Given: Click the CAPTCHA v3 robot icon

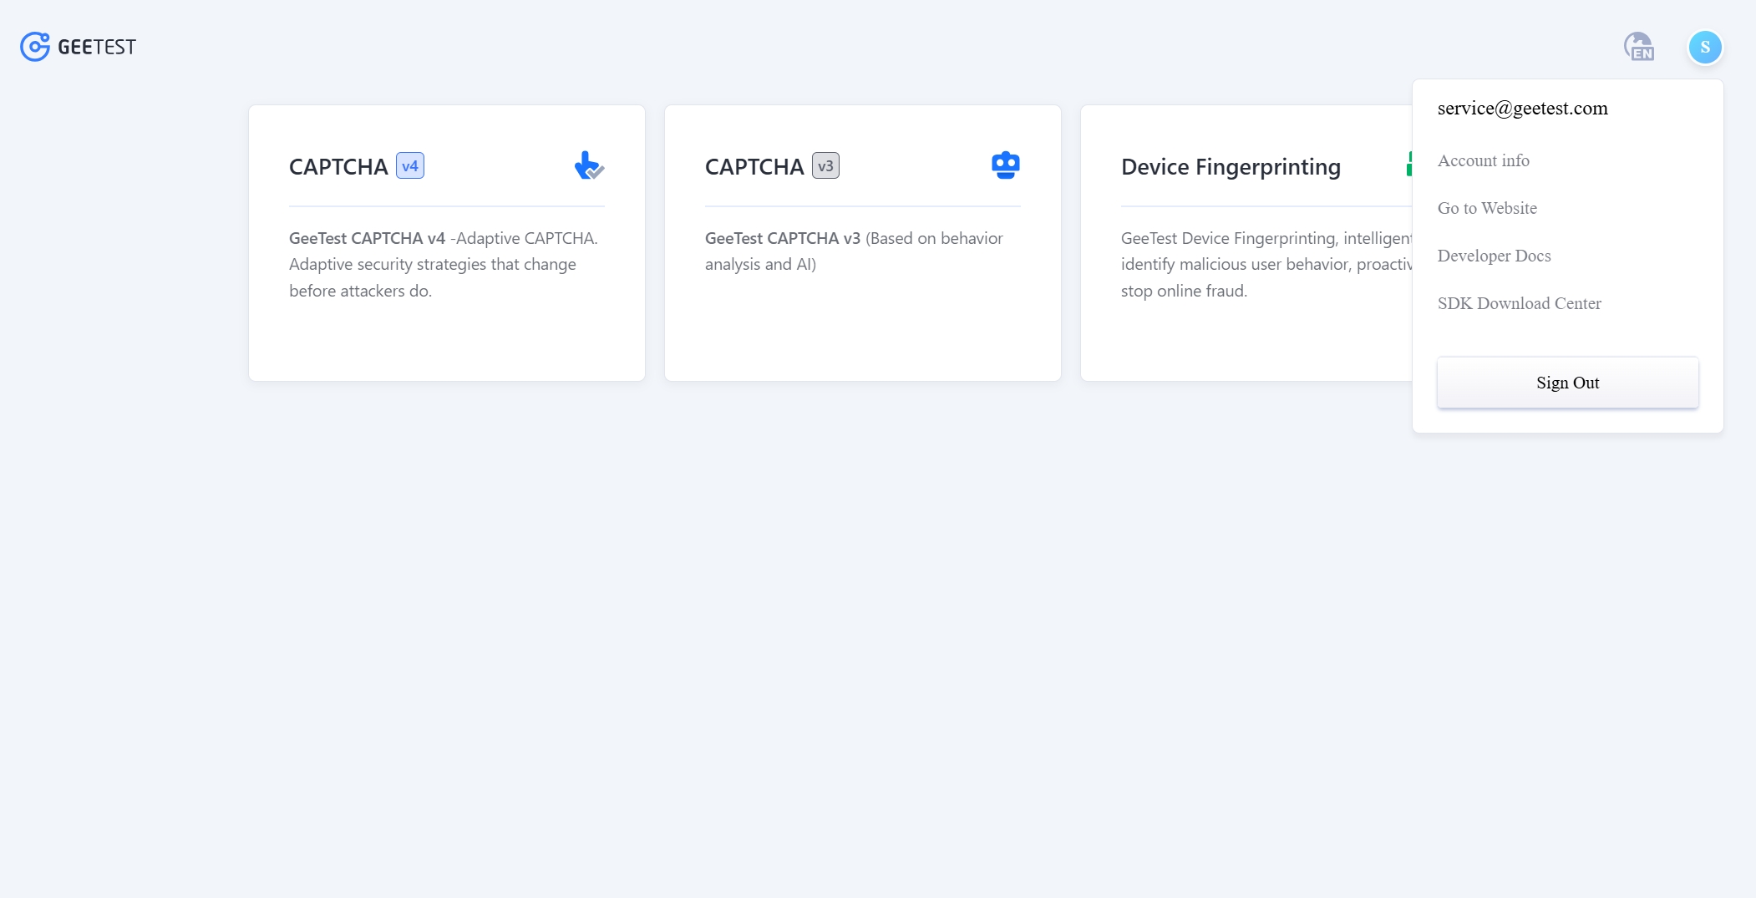Looking at the screenshot, I should tap(1005, 165).
